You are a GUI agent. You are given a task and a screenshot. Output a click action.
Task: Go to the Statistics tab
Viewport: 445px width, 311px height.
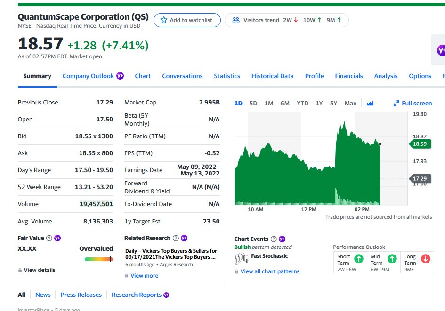coord(227,76)
